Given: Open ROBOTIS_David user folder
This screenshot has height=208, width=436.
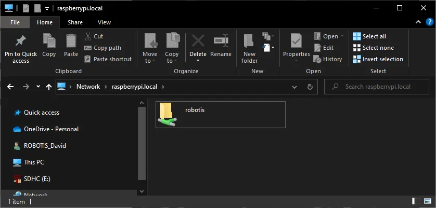Looking at the screenshot, I should (40, 146).
